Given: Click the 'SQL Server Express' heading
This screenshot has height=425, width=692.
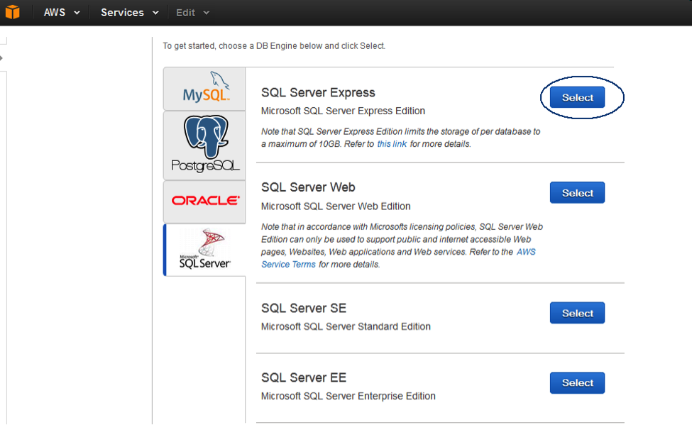Looking at the screenshot, I should (x=318, y=93).
